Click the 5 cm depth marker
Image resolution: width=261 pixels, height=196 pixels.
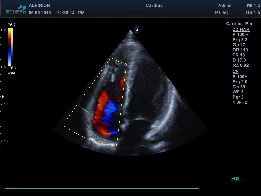[x=5, y=67]
